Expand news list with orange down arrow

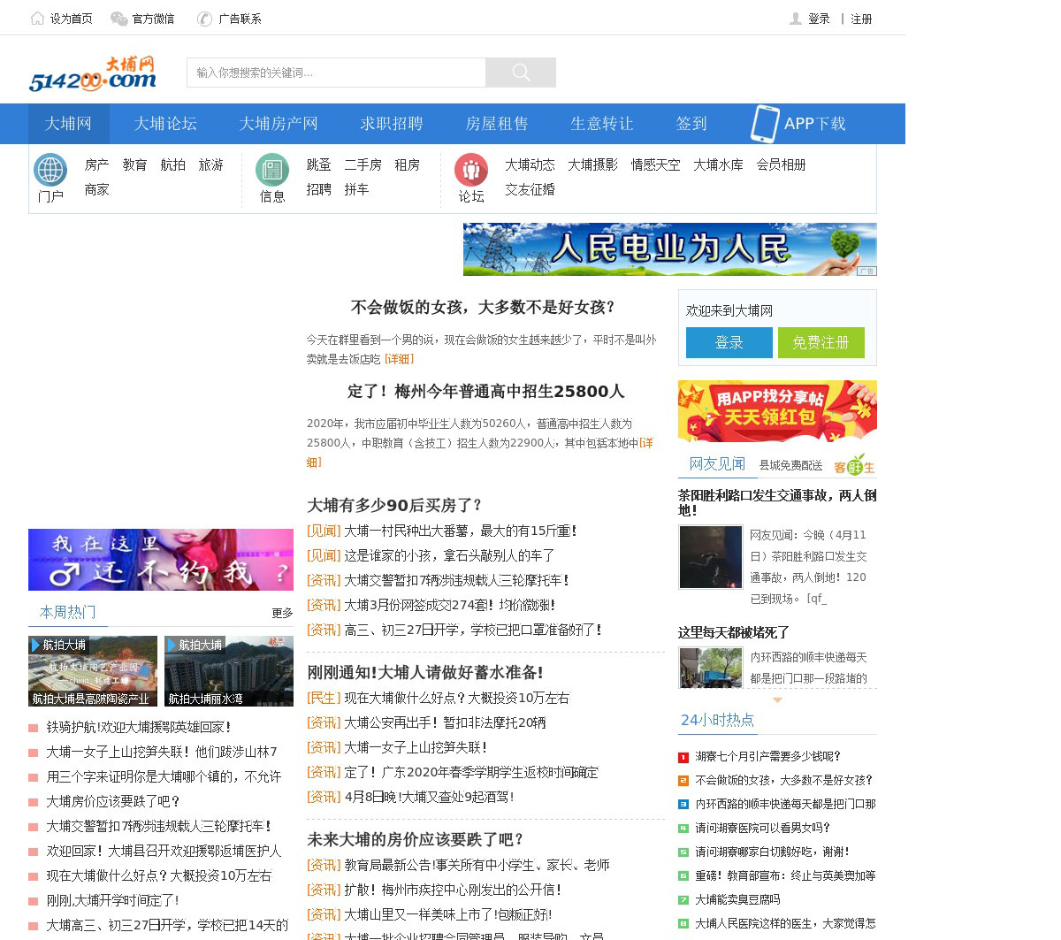click(x=777, y=699)
